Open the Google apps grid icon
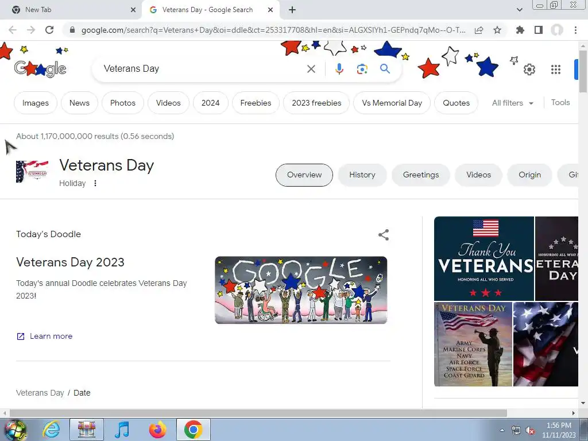 click(556, 69)
